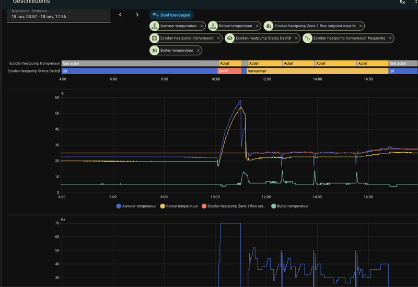Remove the Aanvoer temperatuur chip

point(202,26)
